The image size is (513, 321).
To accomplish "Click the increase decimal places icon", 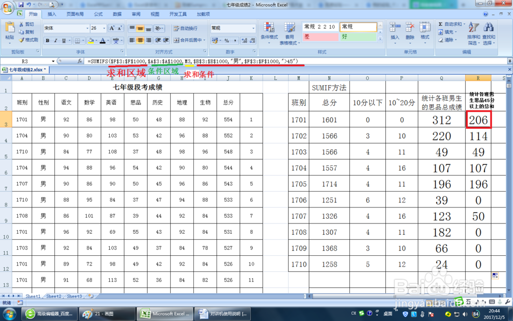I will 244,40.
